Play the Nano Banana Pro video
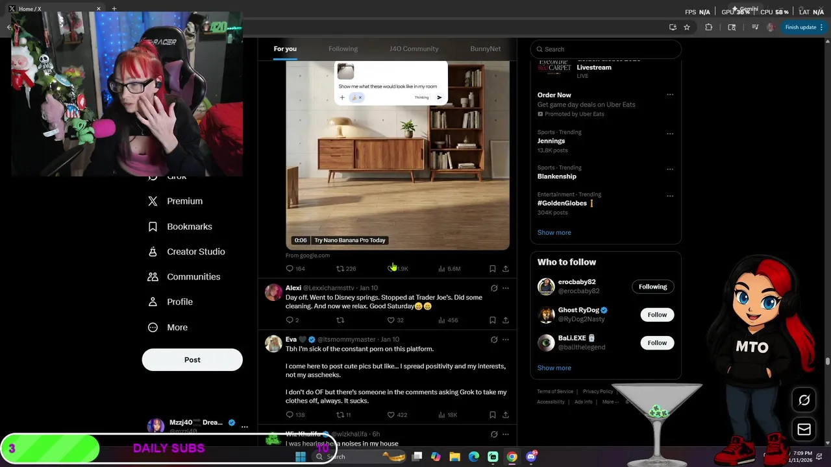This screenshot has height=467, width=831. coord(397,156)
